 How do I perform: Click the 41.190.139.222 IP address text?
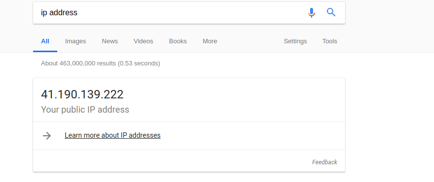[82, 94]
